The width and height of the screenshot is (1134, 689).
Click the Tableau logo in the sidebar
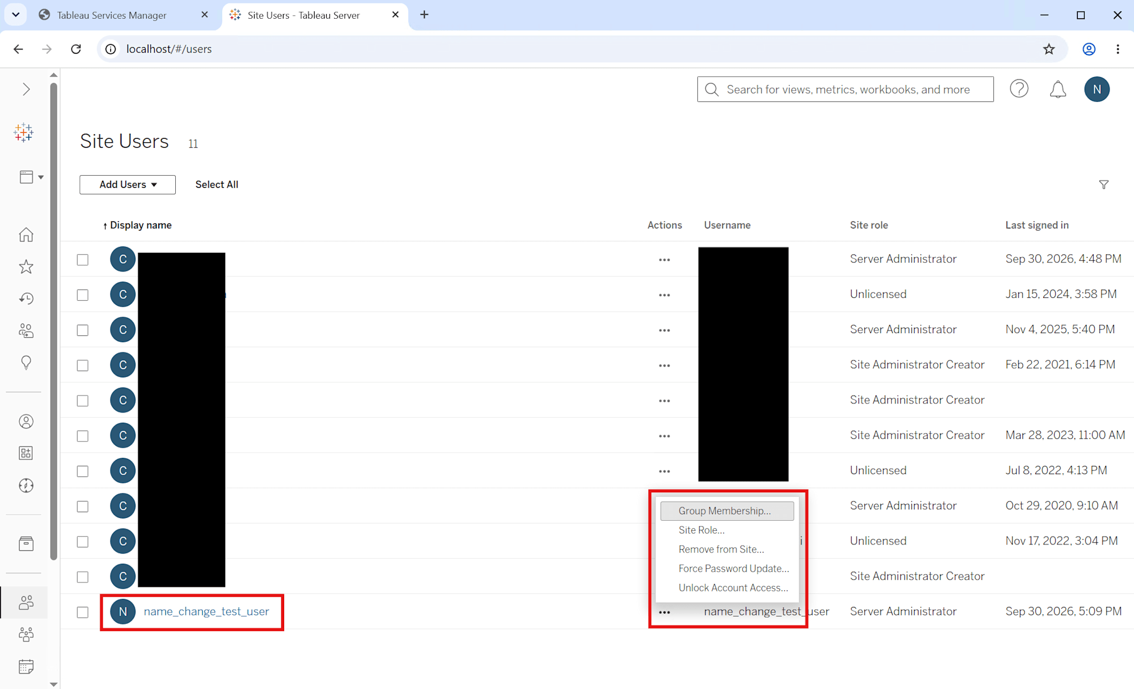click(24, 133)
